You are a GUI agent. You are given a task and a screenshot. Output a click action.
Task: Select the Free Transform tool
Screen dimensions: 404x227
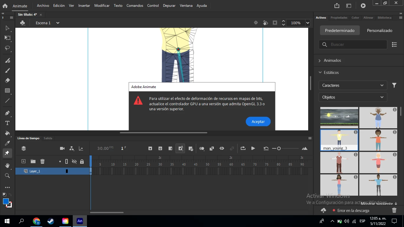coord(8,38)
